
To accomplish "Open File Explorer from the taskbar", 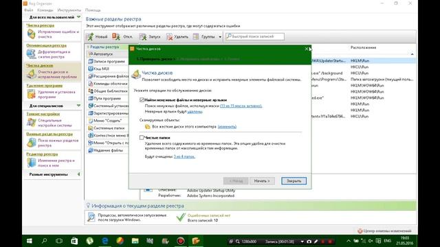I will 135,241.
